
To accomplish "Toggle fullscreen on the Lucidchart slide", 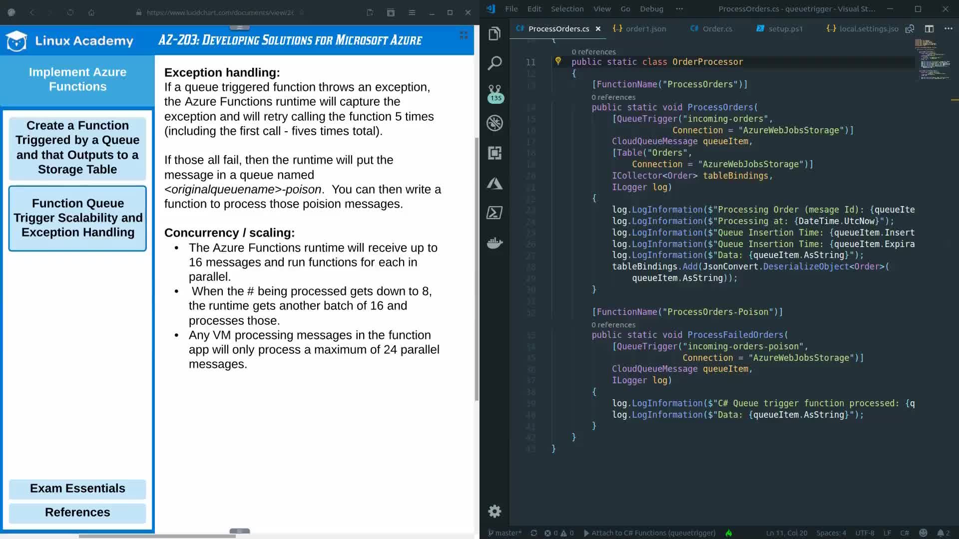I will (464, 35).
